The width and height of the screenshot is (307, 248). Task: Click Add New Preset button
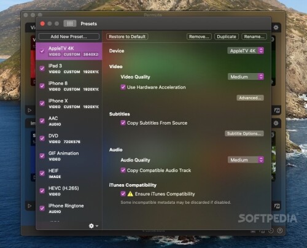(69, 37)
